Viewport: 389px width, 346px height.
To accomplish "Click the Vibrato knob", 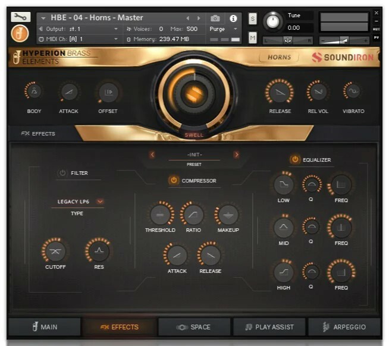I will coord(353,91).
